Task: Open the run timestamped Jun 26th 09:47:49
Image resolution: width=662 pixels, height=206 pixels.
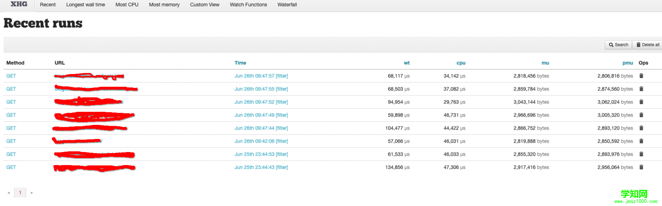Action: pyautogui.click(x=254, y=115)
